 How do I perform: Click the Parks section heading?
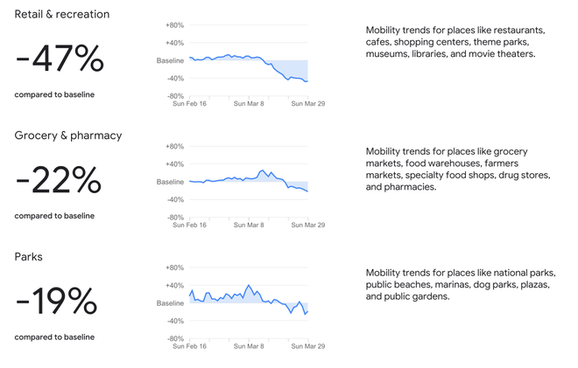click(29, 257)
